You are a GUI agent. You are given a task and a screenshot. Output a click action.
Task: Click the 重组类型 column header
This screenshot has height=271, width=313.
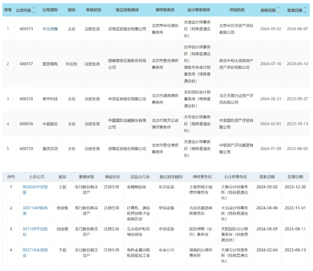pyautogui.click(x=86, y=177)
